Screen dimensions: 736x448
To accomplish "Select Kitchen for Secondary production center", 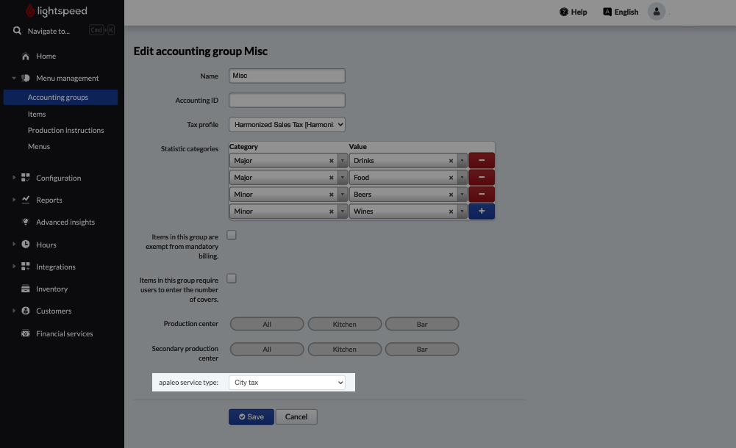I will coord(345,349).
